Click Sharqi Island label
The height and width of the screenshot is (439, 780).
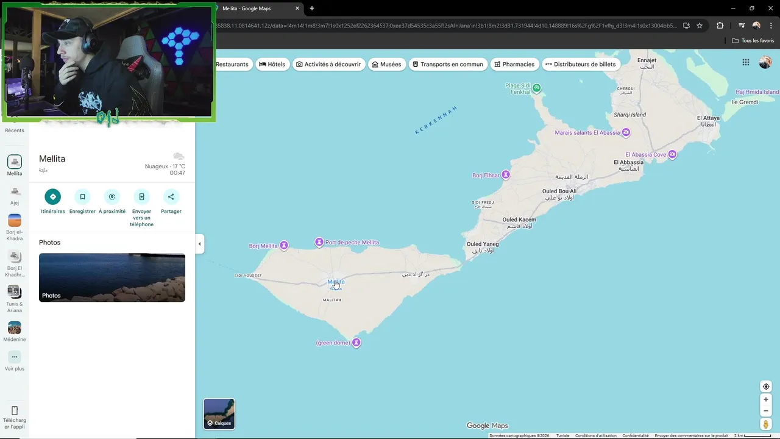pos(630,115)
